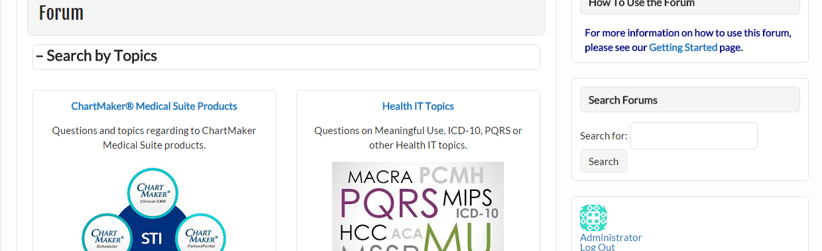Screen dimensions: 822x251
Task: Open the Administrator profile link
Action: (x=611, y=238)
